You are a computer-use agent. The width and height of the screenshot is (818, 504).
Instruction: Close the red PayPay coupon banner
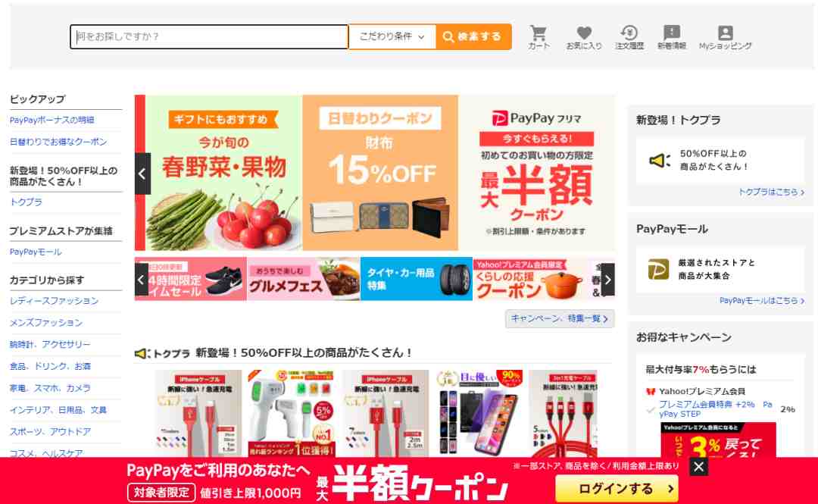pyautogui.click(x=698, y=467)
